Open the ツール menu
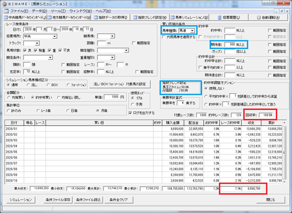This screenshot has height=213, width=292. [58, 11]
